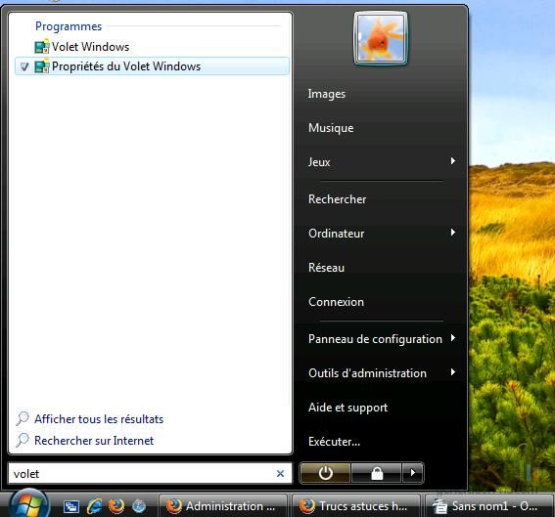Click the power button icon
Screen dimensions: 555x517
pyautogui.click(x=325, y=473)
